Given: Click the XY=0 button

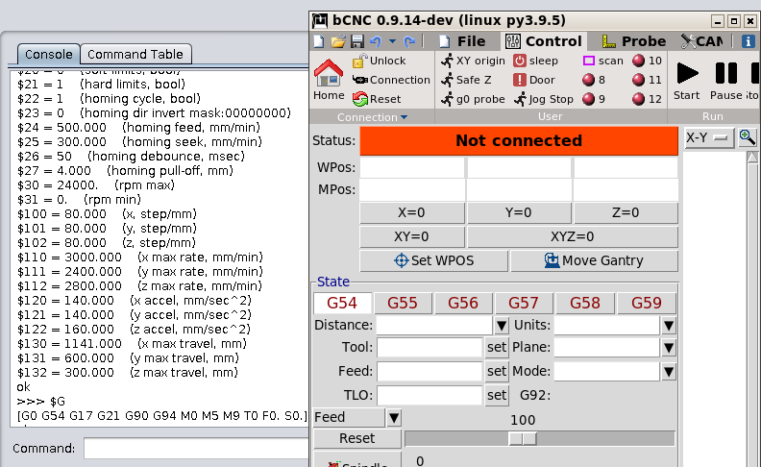Looking at the screenshot, I should point(411,236).
